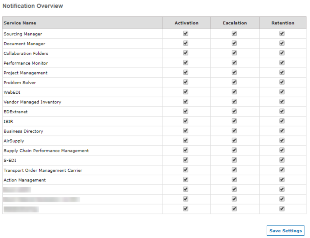Disable ISIR Activation notification

[186, 121]
